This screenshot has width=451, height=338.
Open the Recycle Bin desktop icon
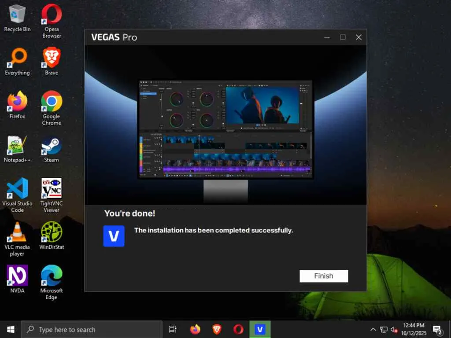[x=17, y=18]
